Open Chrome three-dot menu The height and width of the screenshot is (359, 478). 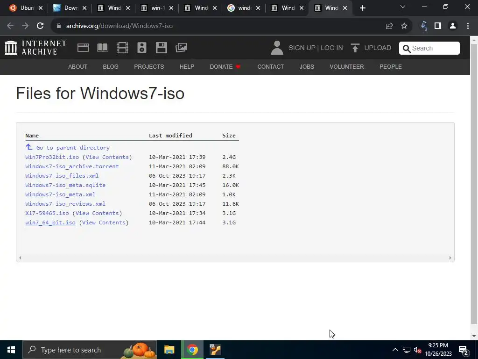point(468,26)
